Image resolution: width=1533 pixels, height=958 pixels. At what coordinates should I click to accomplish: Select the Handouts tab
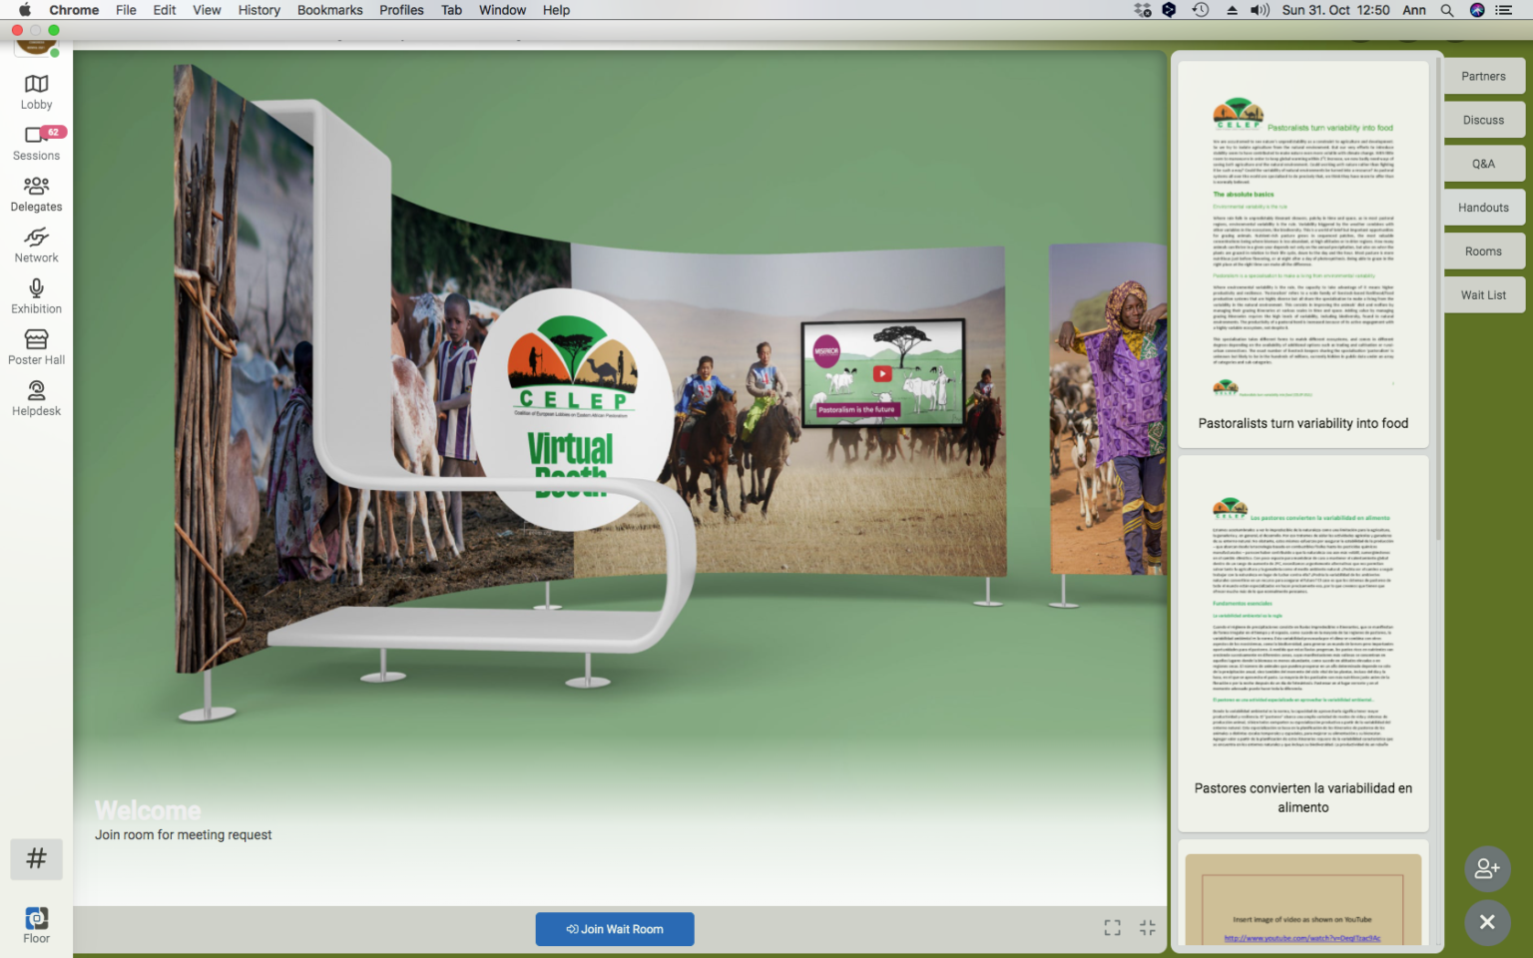pos(1483,208)
